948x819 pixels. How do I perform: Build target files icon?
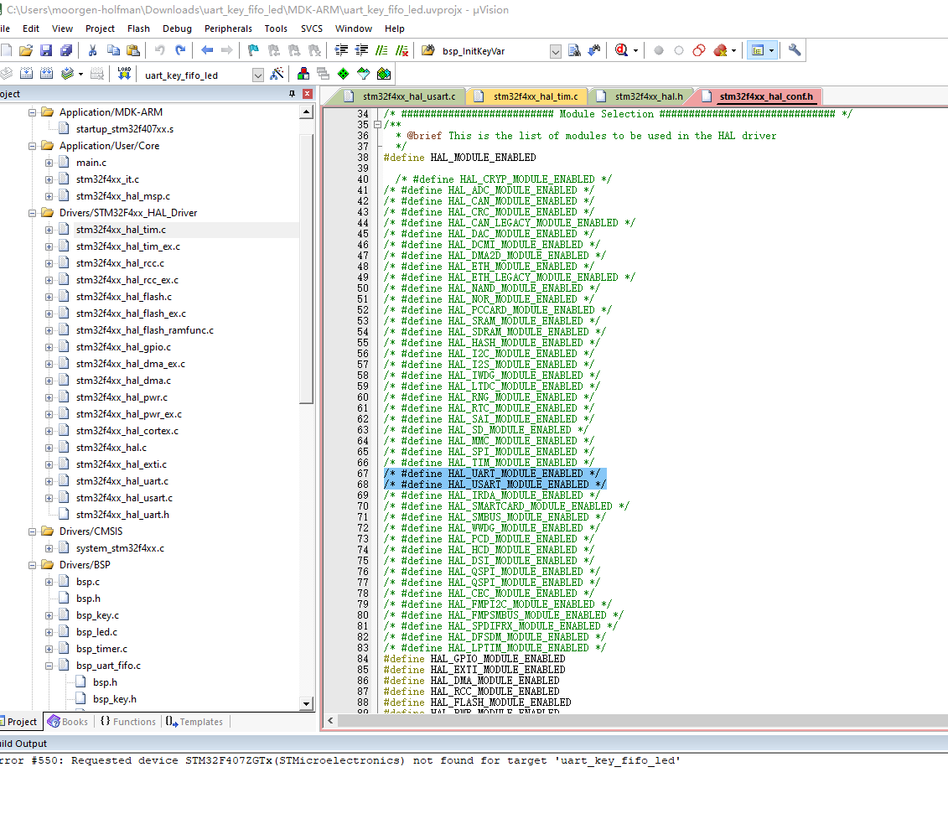(x=26, y=74)
